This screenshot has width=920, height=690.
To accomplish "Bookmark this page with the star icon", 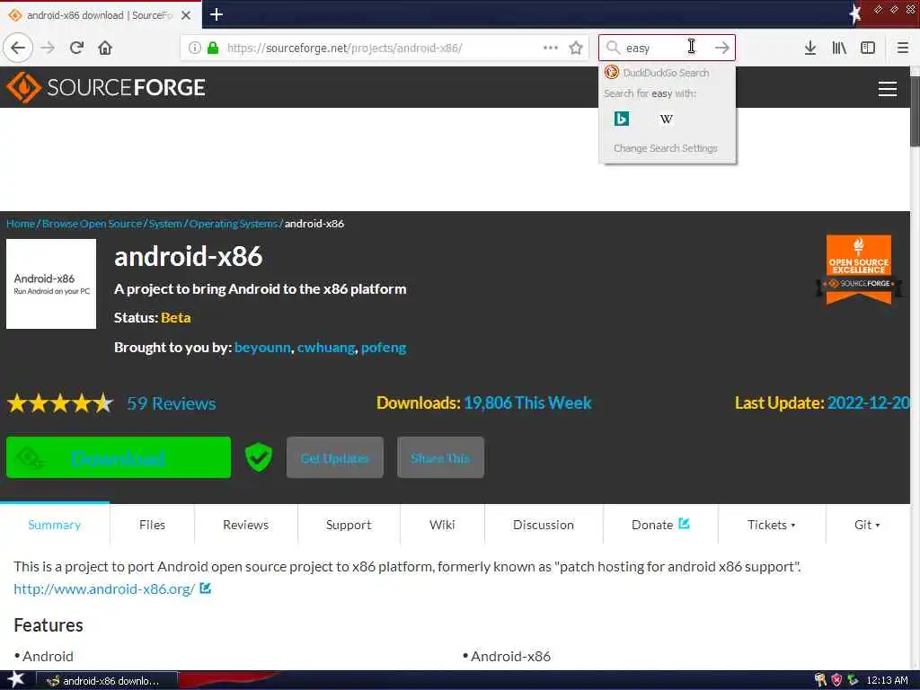I will (x=576, y=48).
